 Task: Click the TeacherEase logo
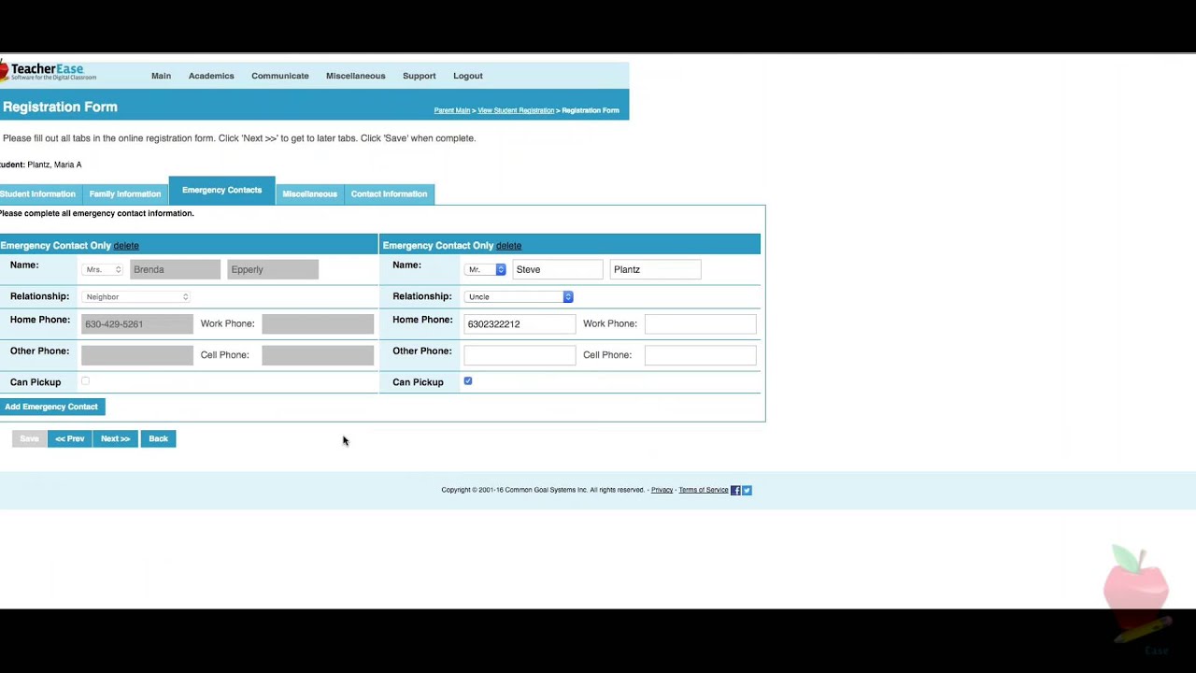pos(49,72)
